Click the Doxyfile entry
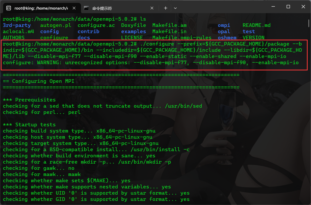Viewport: 311px width, 205px height. pyautogui.click(x=133, y=25)
